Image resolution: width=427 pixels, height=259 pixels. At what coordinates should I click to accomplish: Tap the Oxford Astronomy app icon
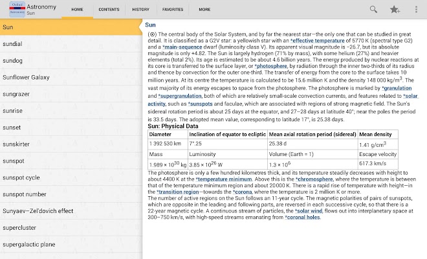click(17, 9)
